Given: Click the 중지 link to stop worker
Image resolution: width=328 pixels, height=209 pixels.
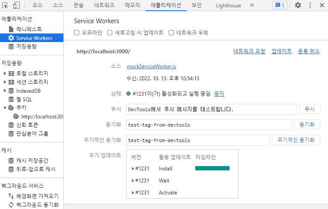Looking at the screenshot, I should click(x=219, y=94).
